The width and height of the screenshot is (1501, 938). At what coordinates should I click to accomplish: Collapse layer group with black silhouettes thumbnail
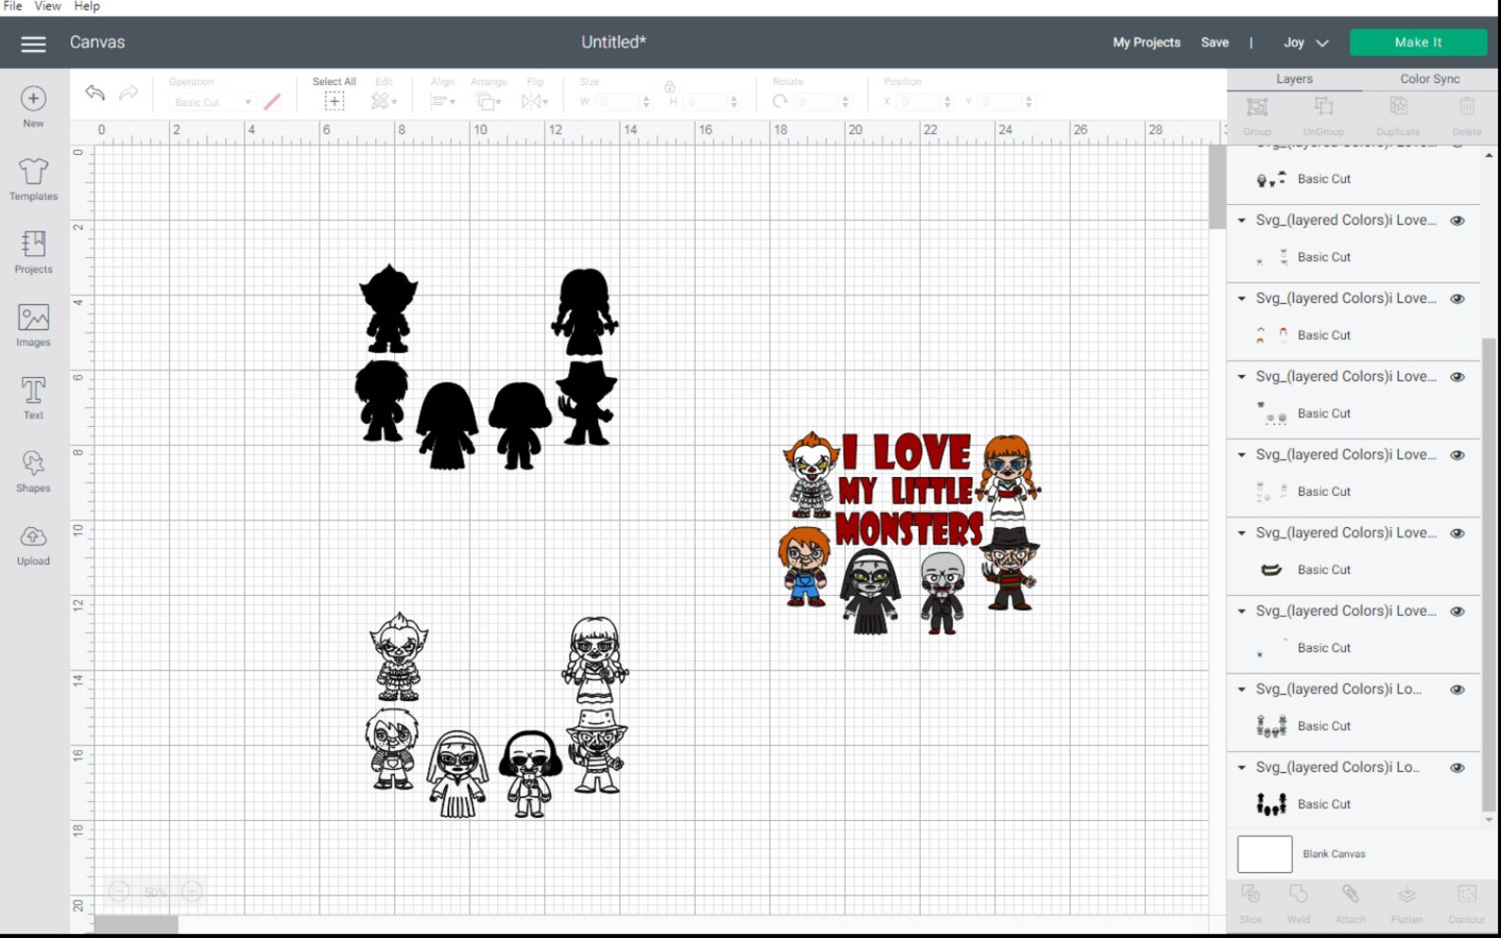pos(1241,768)
